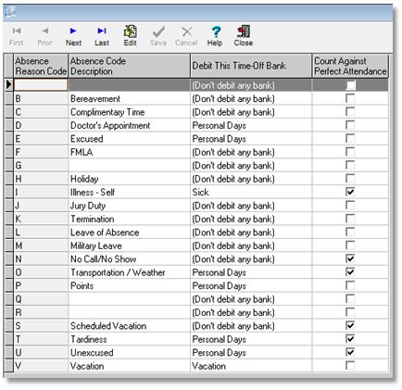Click the Prior record arrow icon
402x390 pixels.
click(45, 31)
